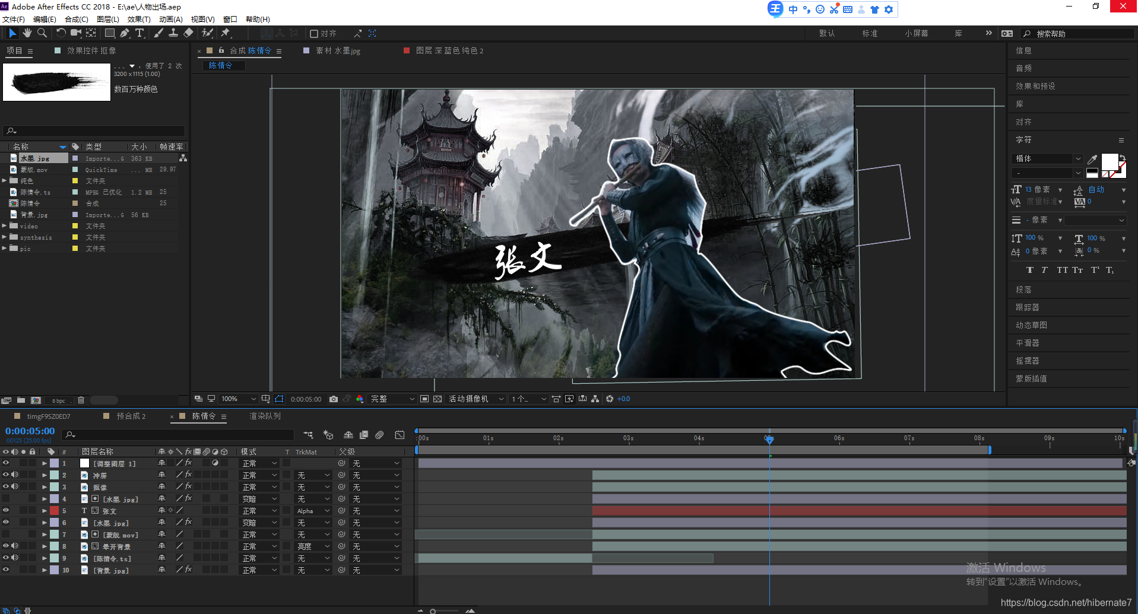
Task: Create new folder in Project panel
Action: click(21, 400)
